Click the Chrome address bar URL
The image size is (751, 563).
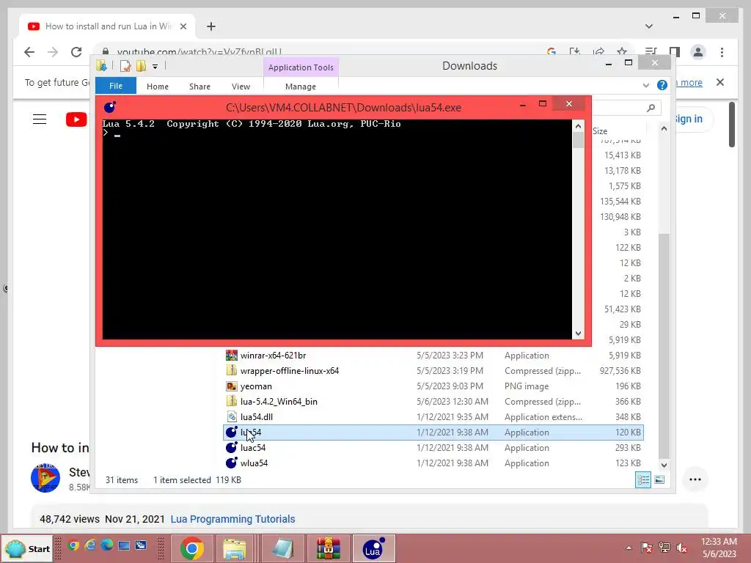tap(199, 52)
